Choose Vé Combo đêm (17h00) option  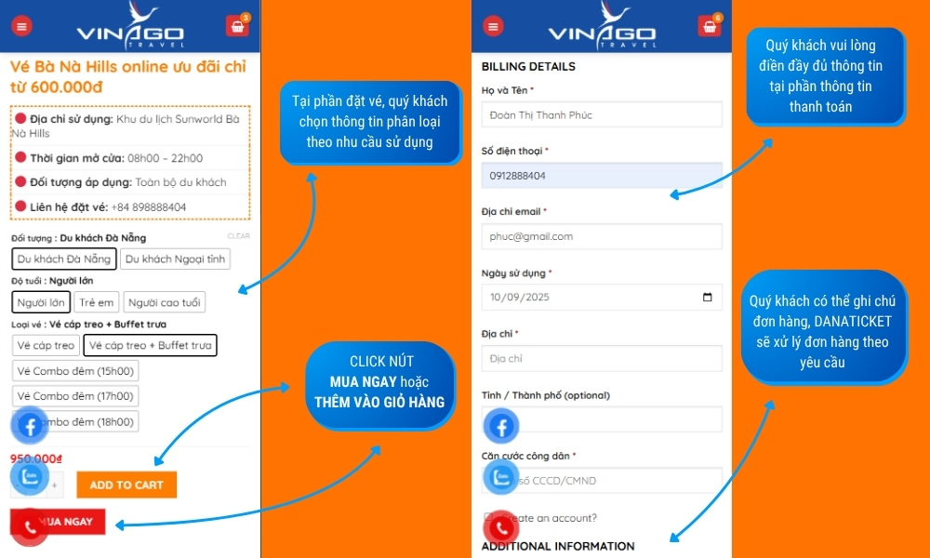[x=75, y=396]
